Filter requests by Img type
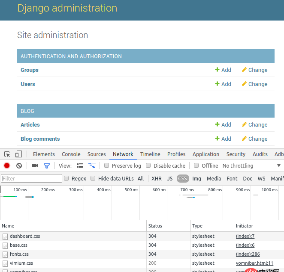The height and width of the screenshot is (272, 284). tap(196, 179)
